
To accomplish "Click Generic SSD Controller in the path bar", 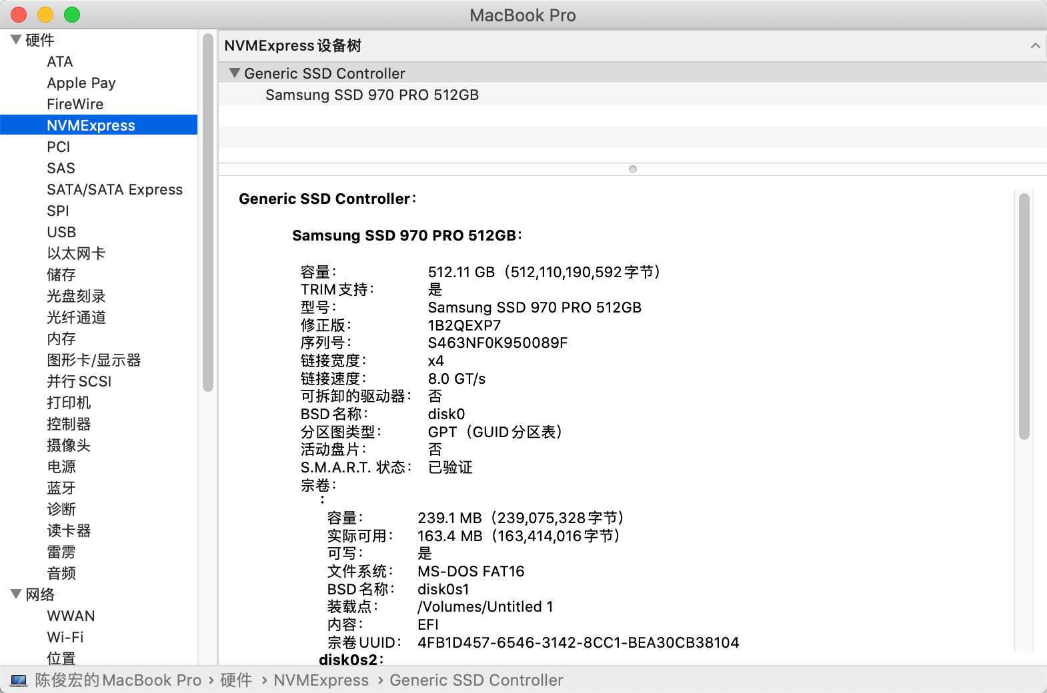I will [476, 680].
